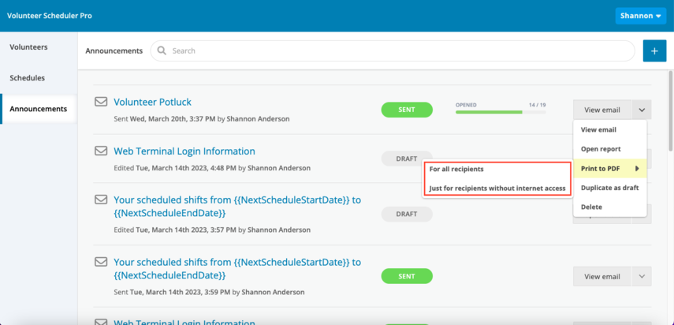Screen dimensions: 674x325
Task: Click the Volunteer Scheduler Pro title
Action: tap(50, 16)
